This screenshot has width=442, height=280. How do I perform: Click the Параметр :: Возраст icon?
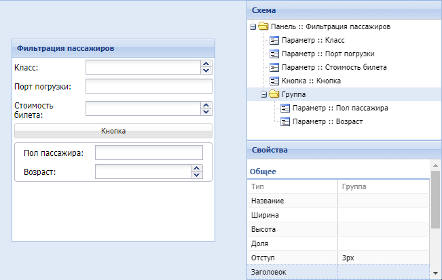point(285,121)
